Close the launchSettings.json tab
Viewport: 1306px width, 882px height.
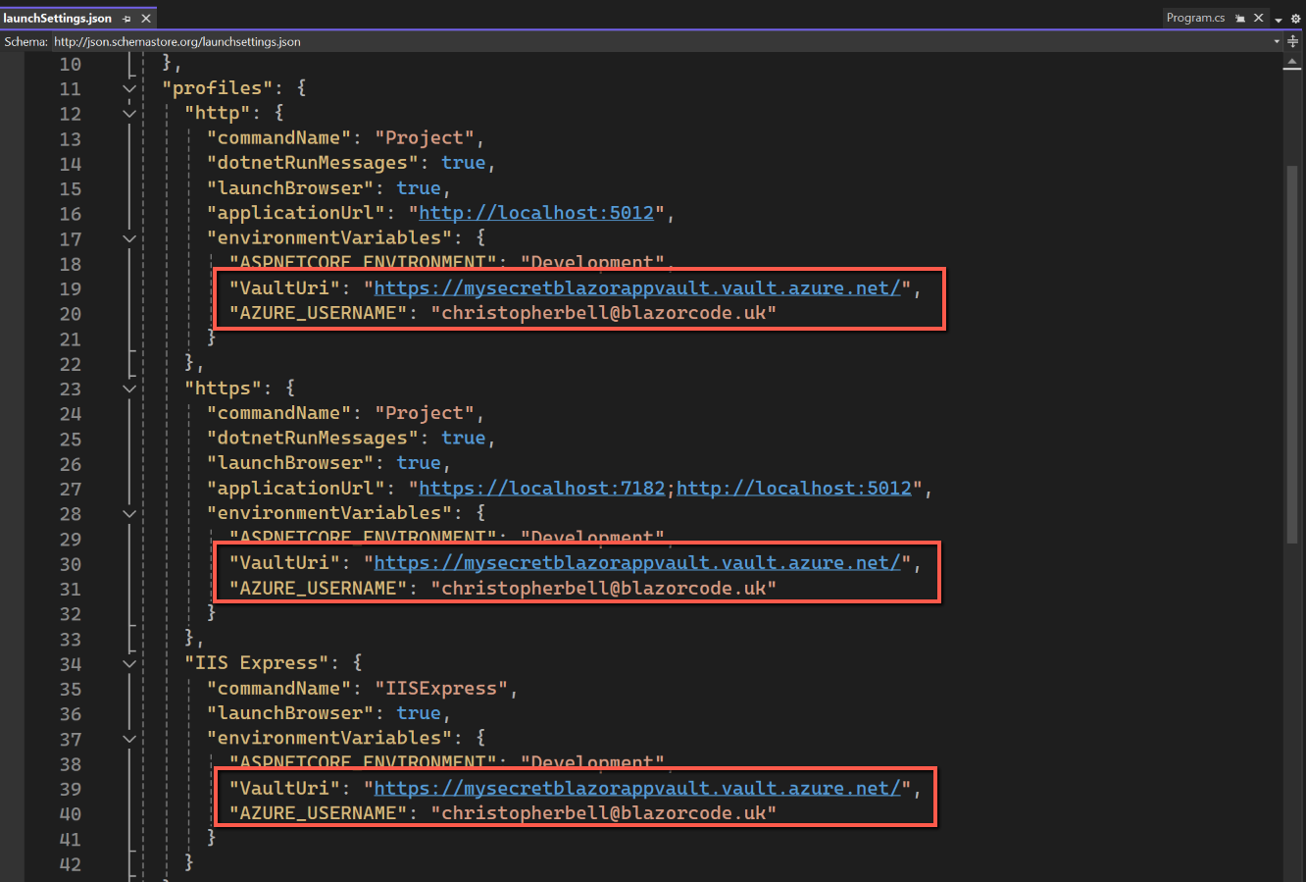(x=146, y=19)
